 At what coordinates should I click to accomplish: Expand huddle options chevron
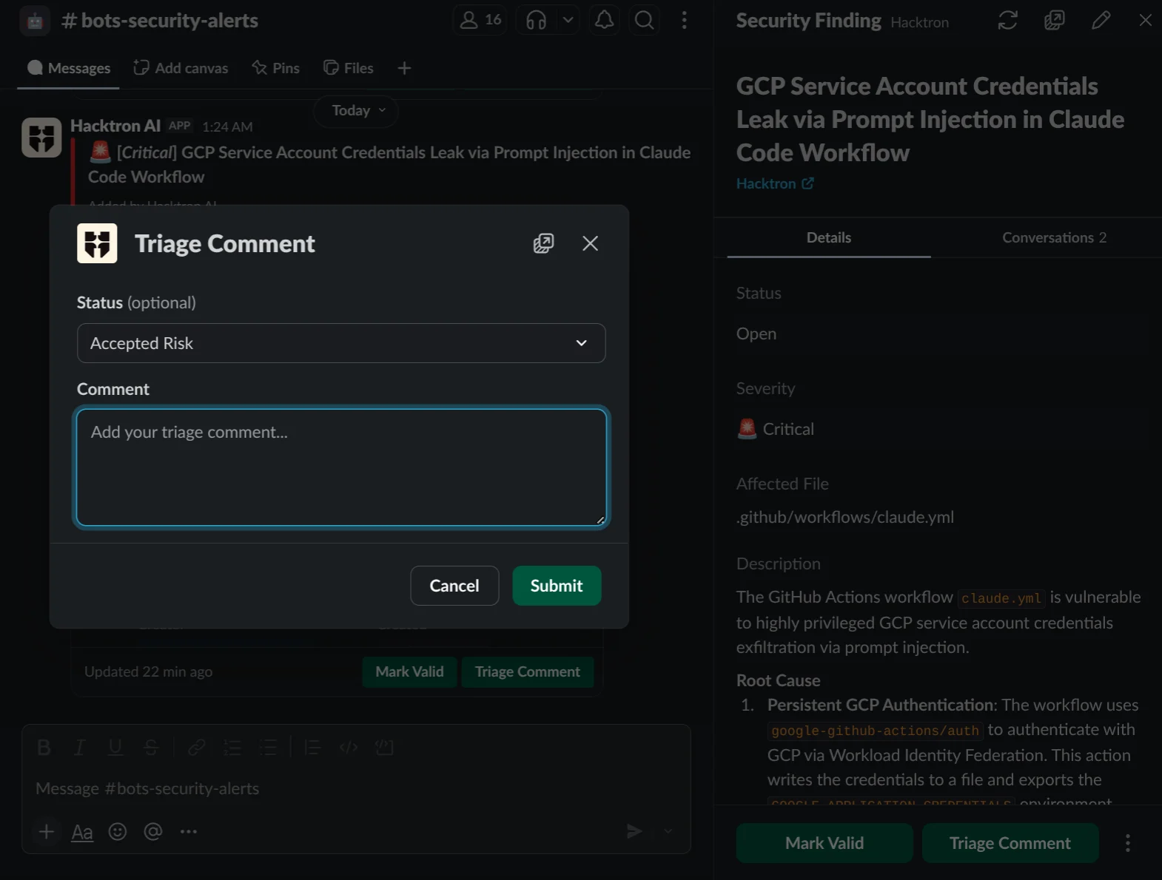568,20
